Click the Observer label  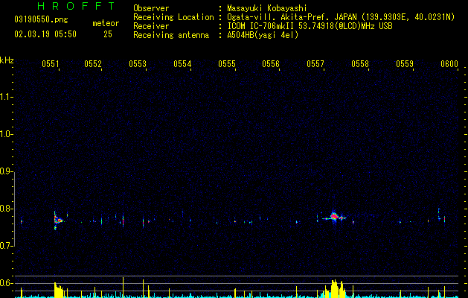click(151, 8)
